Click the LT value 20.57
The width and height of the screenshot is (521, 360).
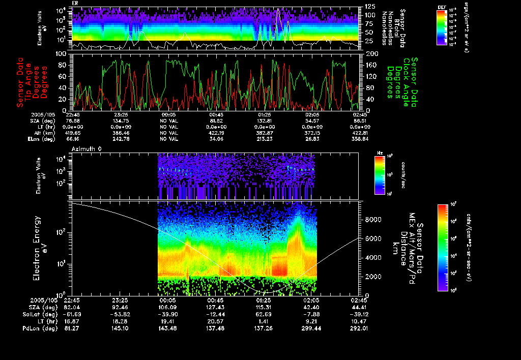tap(216, 321)
